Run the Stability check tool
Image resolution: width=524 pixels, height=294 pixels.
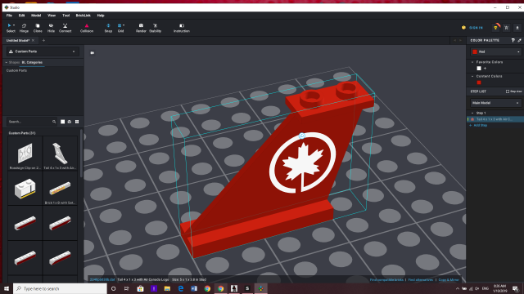pyautogui.click(x=155, y=28)
